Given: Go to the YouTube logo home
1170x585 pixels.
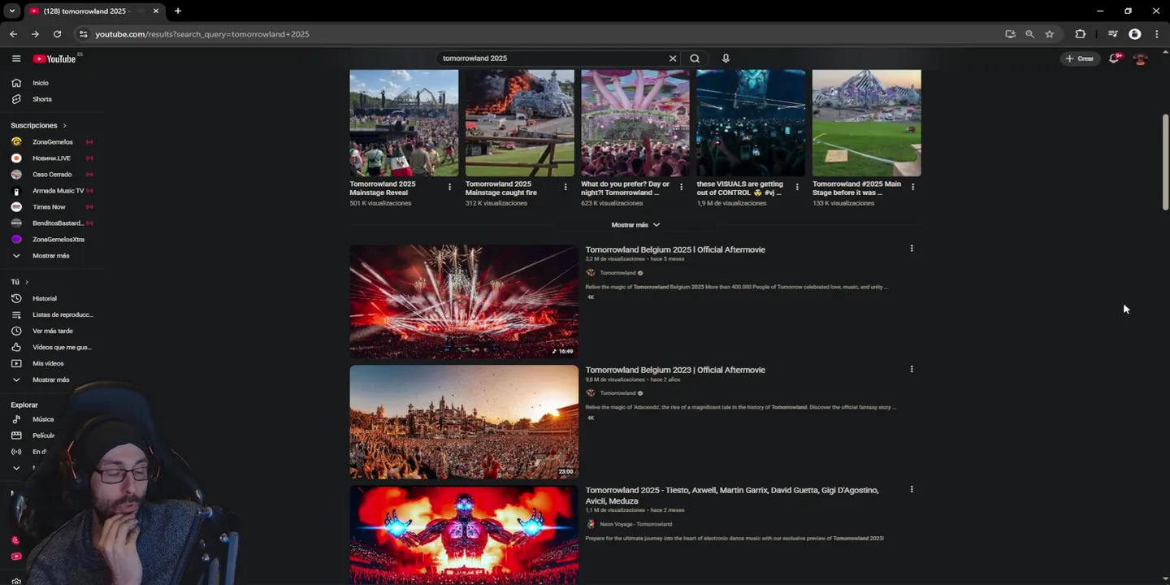Looking at the screenshot, I should 55,58.
